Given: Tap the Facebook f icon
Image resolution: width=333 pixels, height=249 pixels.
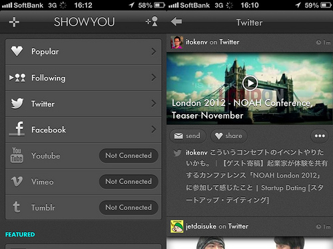Looking at the screenshot, I should click(17, 129).
